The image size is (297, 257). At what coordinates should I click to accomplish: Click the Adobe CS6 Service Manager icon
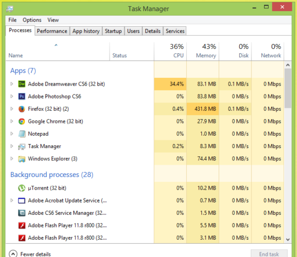22,213
